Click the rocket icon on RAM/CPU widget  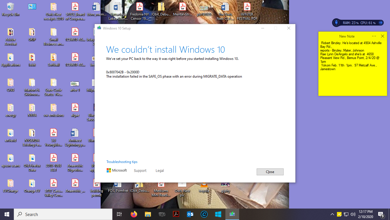point(337,23)
